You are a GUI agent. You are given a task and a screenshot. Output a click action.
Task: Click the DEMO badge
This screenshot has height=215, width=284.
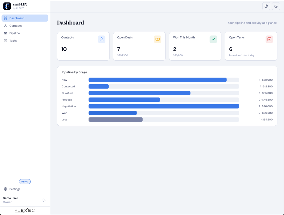coord(25,181)
